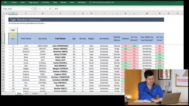The height and width of the screenshot is (106, 189).
Task: Click the Marital Status header cell
Action: point(117,39)
